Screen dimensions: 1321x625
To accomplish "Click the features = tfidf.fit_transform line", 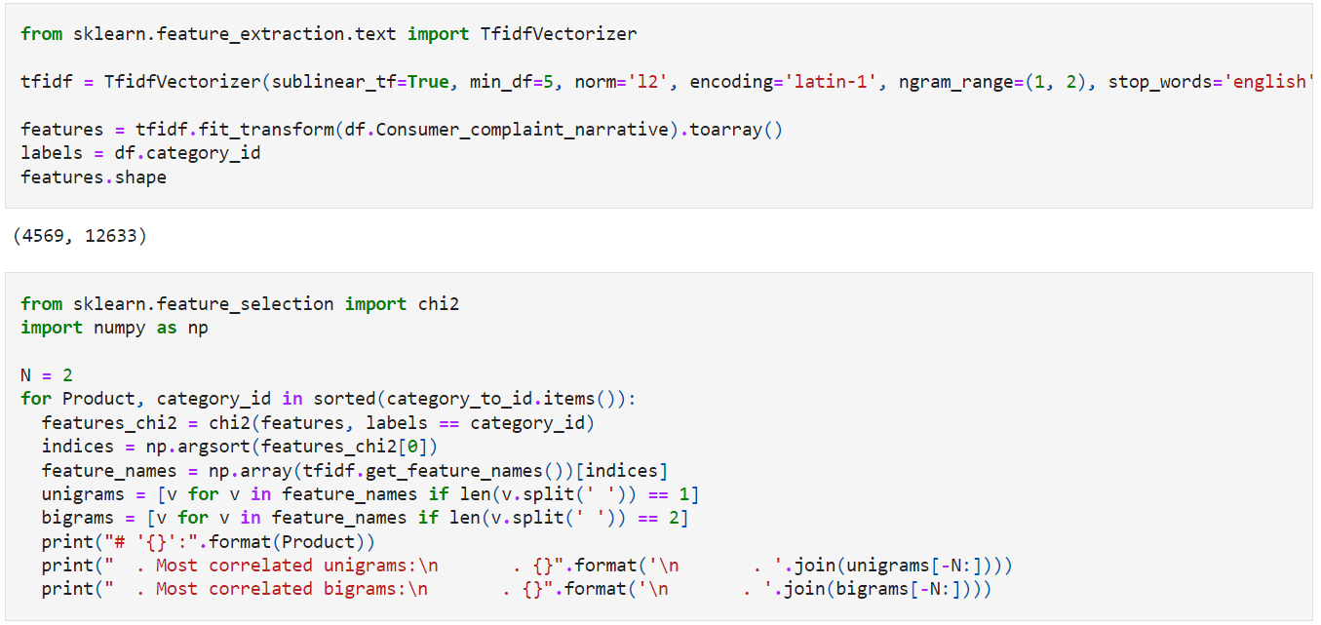I will (400, 129).
